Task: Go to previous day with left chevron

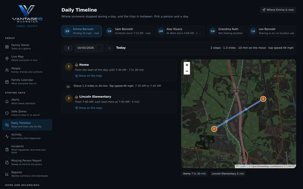Action: pos(69,48)
